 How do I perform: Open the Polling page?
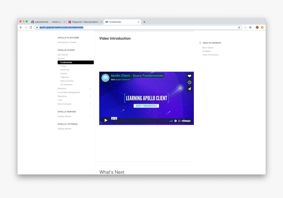click(x=63, y=66)
